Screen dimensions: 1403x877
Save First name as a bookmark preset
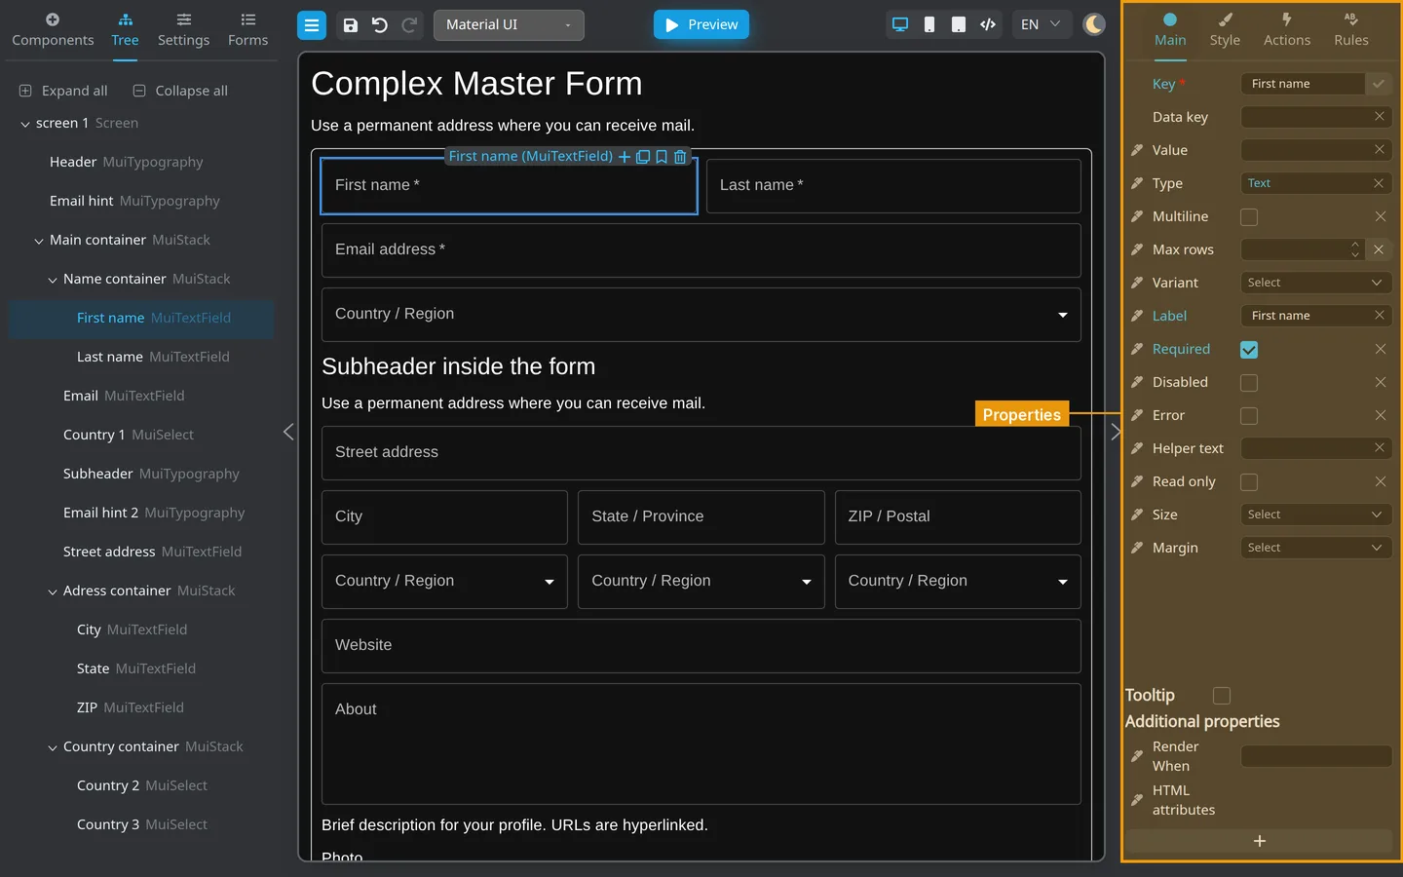(662, 157)
